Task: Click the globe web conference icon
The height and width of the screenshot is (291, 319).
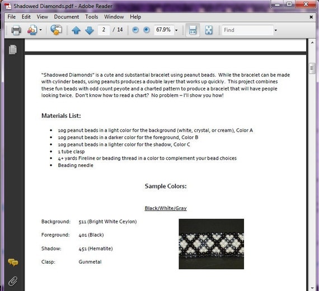Action: pos(56,30)
